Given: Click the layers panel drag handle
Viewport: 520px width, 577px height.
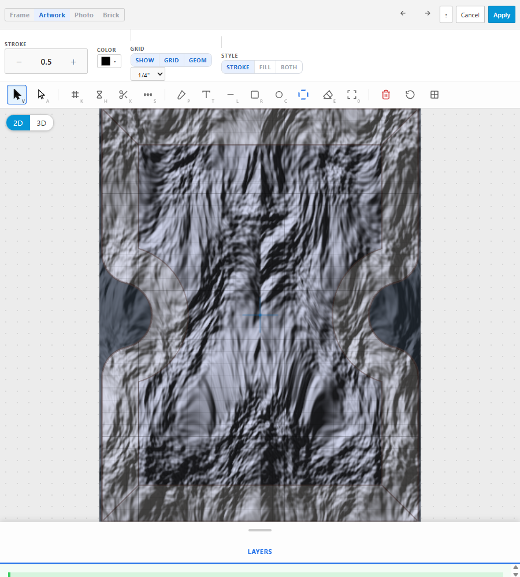Looking at the screenshot, I should click(260, 530).
